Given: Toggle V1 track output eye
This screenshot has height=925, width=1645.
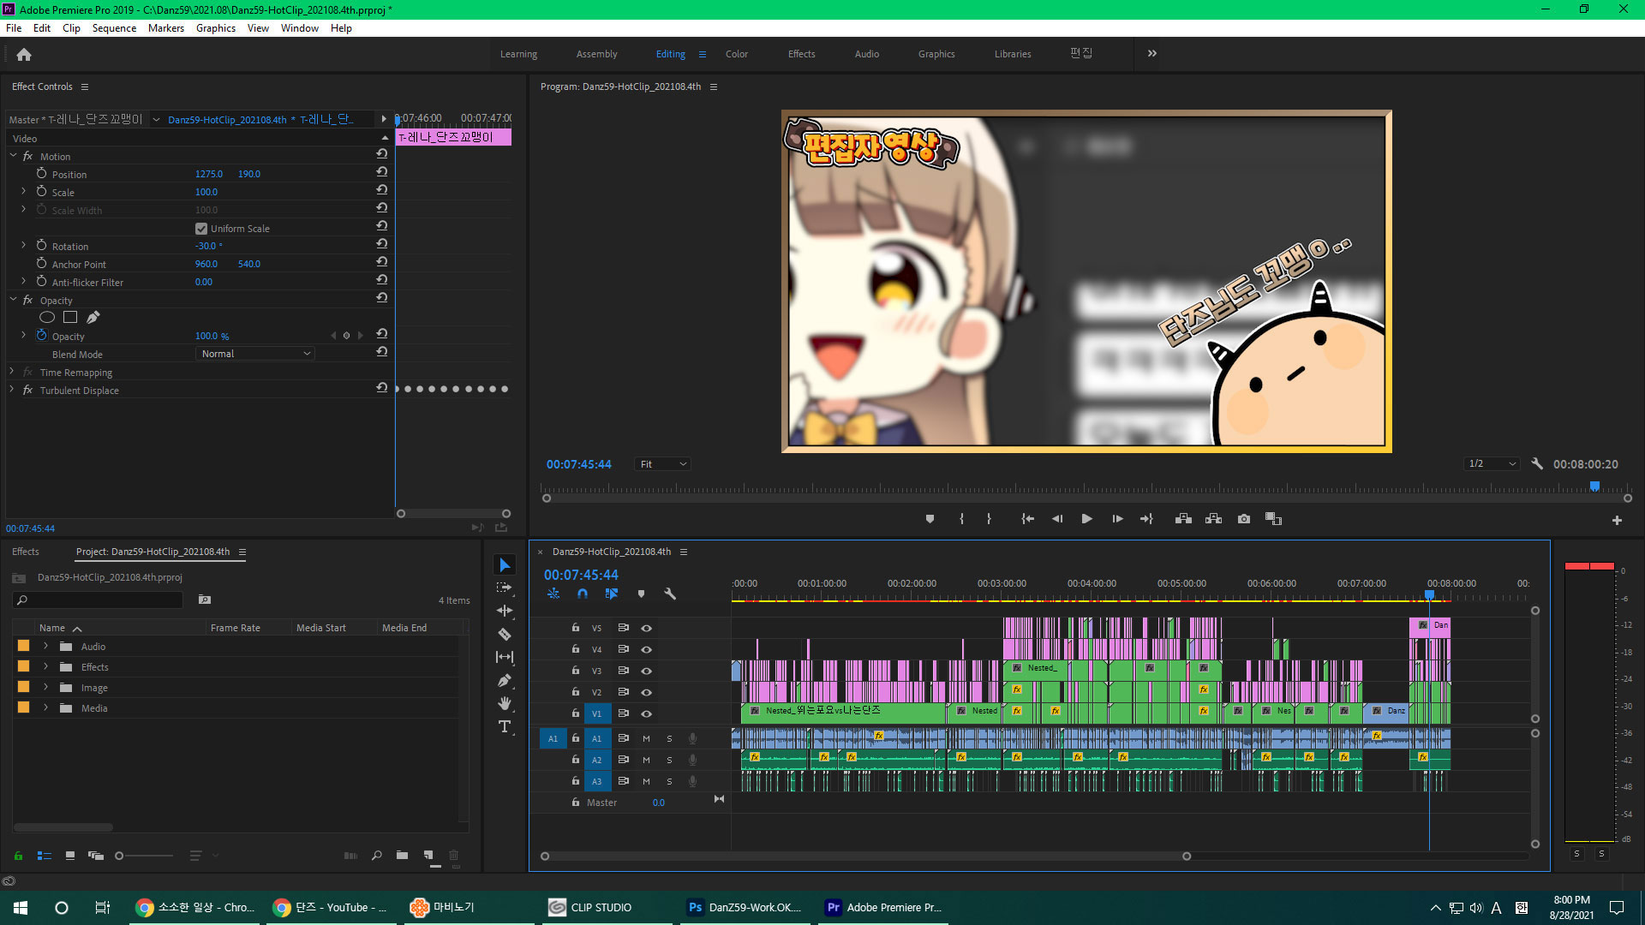Looking at the screenshot, I should point(647,713).
